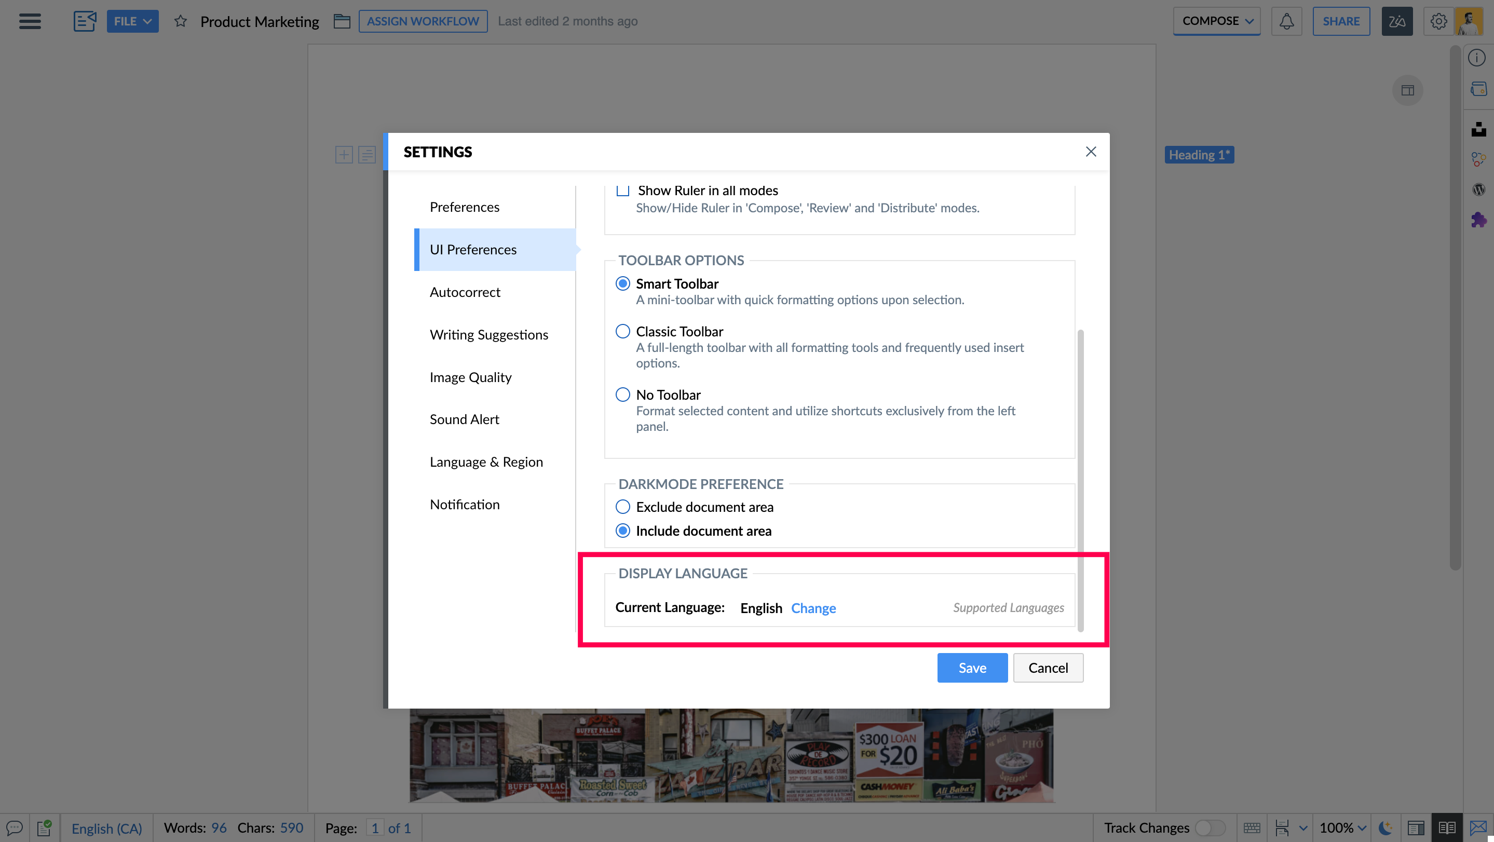Click Change display language link
Viewport: 1494px width, 842px height.
point(813,608)
